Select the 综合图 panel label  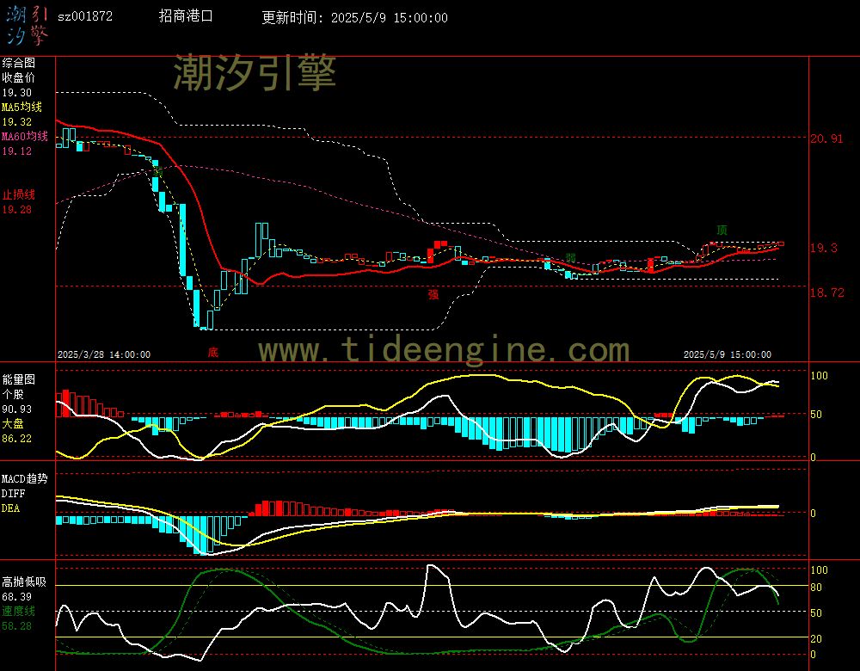point(19,63)
